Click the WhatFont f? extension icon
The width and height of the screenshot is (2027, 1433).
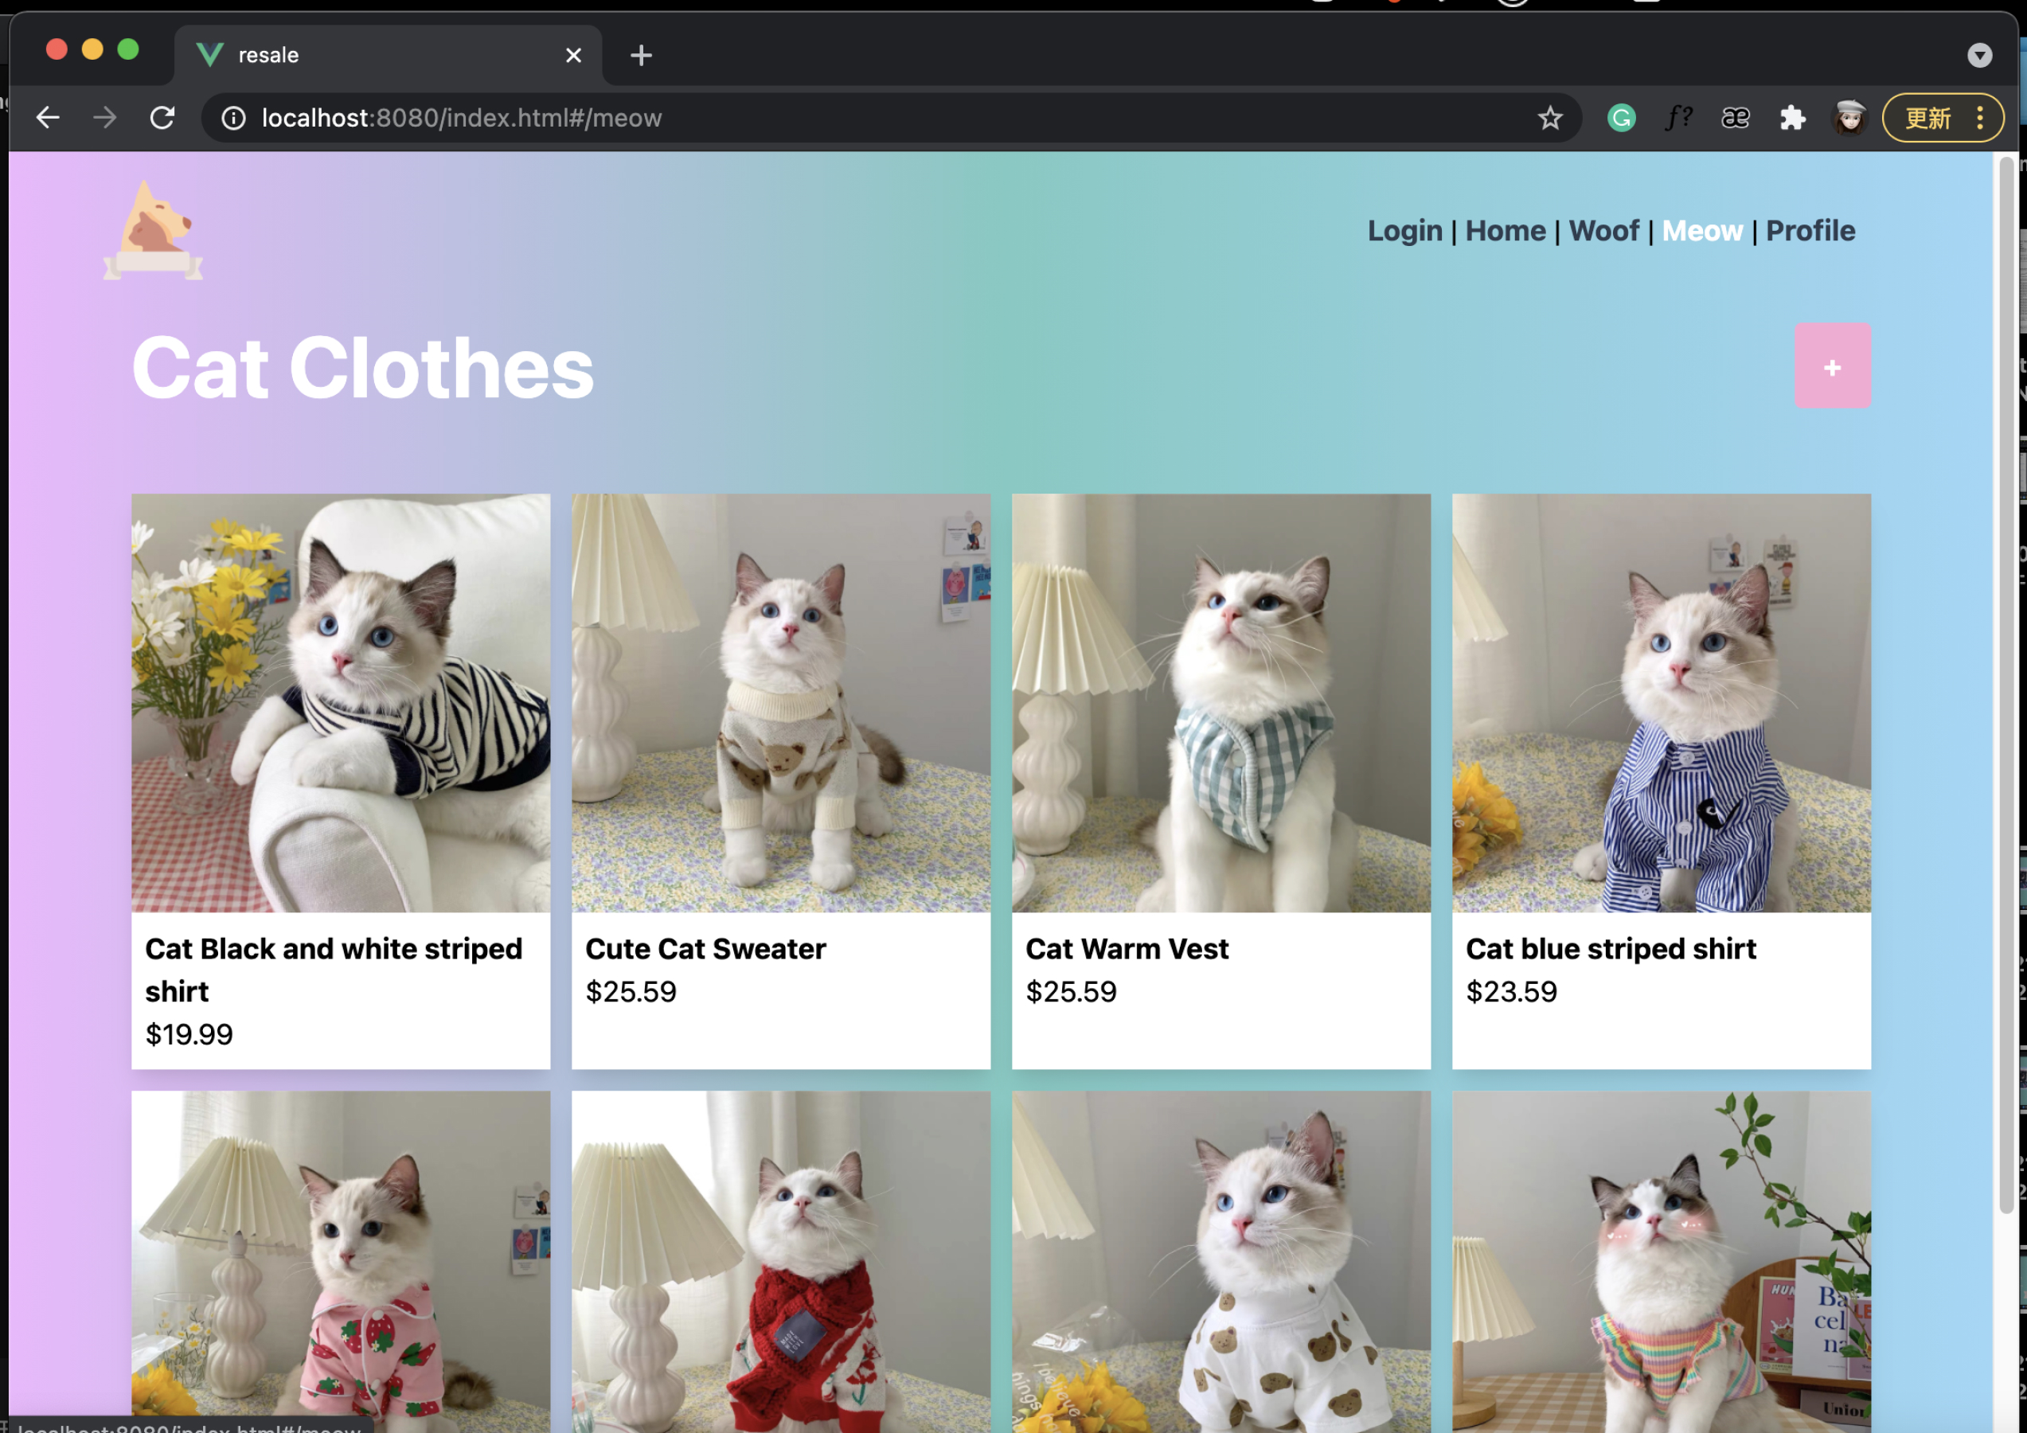1678,118
